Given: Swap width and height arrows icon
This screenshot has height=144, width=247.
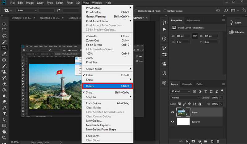Looking at the screenshot, I should (58, 10).
